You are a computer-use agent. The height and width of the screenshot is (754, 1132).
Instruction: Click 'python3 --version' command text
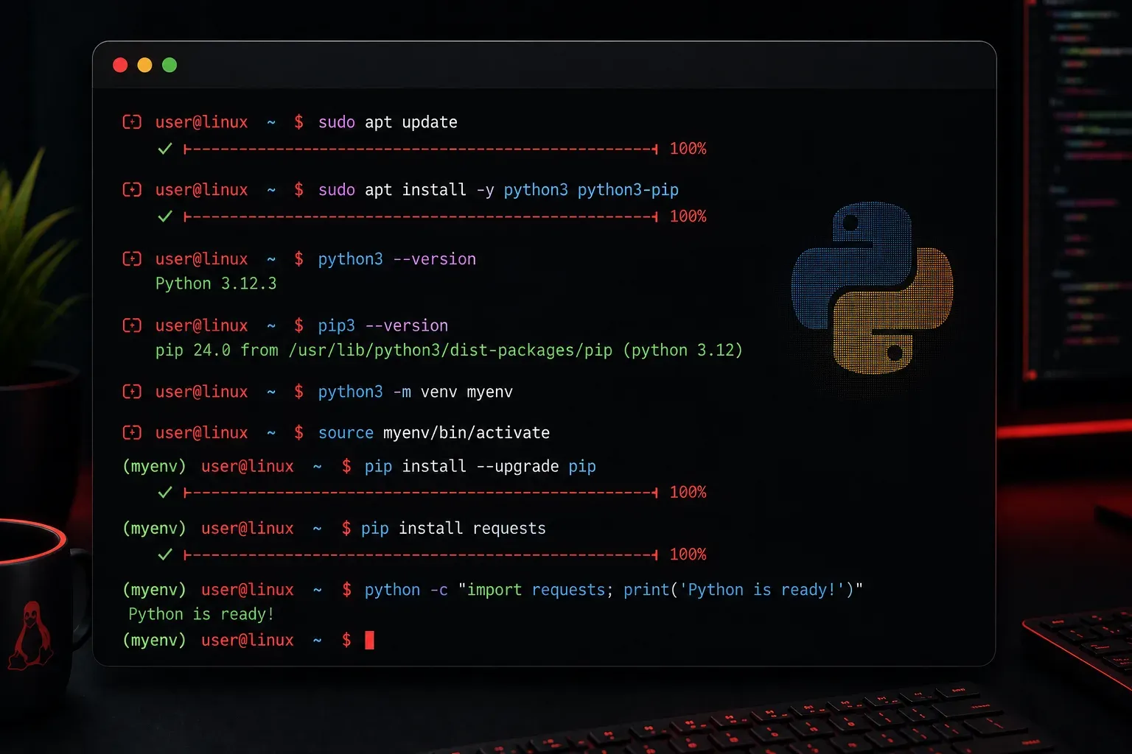point(396,259)
